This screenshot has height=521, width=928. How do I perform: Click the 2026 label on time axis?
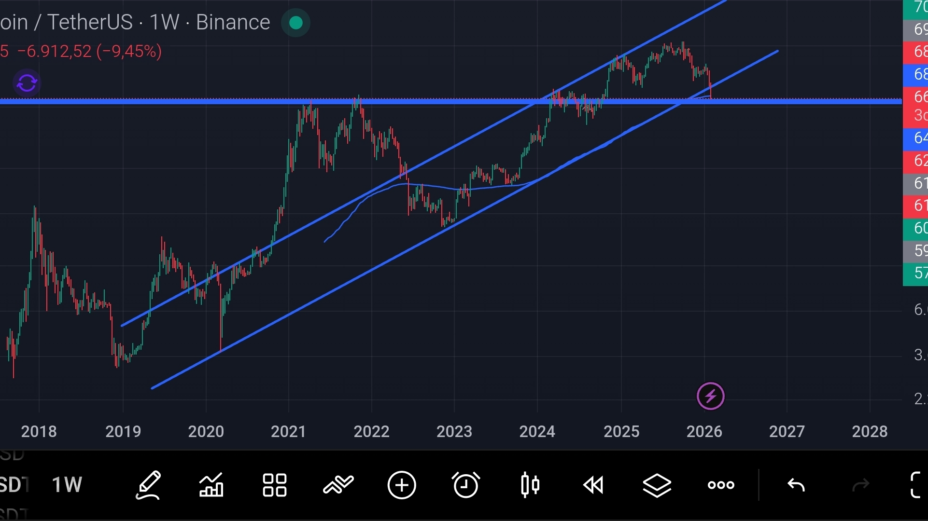tap(704, 431)
